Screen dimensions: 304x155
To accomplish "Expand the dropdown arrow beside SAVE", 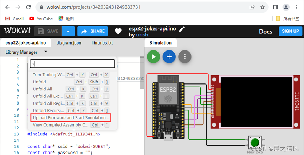I will [68, 31].
